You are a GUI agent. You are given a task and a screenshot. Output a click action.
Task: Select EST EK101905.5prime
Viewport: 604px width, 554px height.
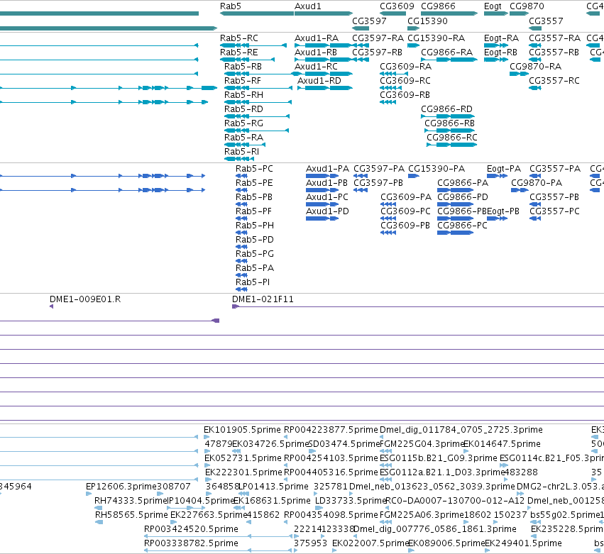coord(242,430)
